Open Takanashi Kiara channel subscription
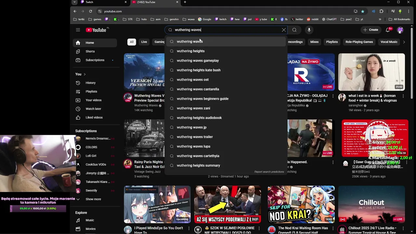 tap(95, 182)
